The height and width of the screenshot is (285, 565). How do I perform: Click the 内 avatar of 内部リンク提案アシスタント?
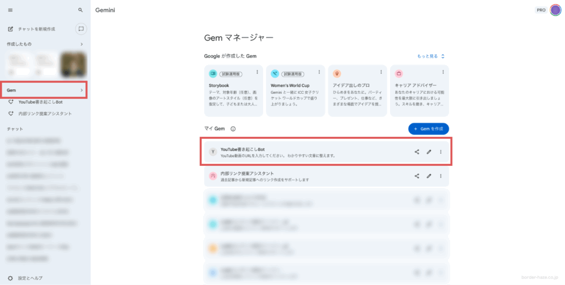[213, 176]
